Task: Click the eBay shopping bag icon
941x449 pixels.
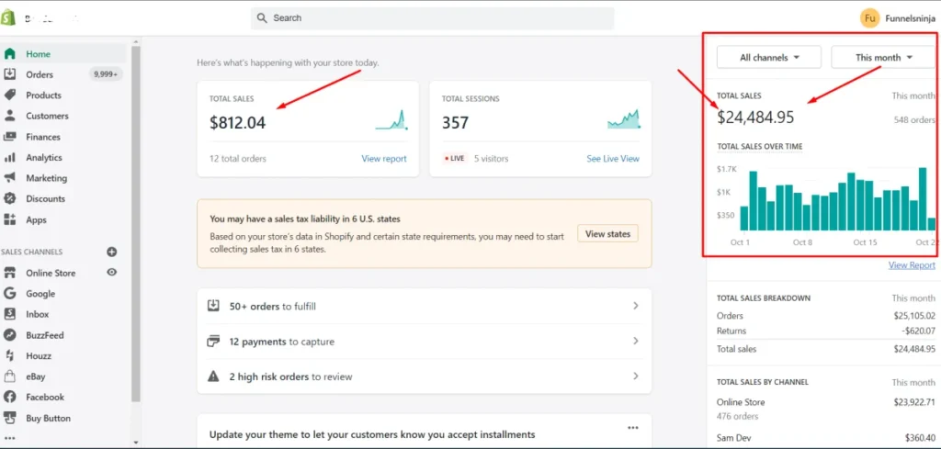Action: tap(9, 376)
